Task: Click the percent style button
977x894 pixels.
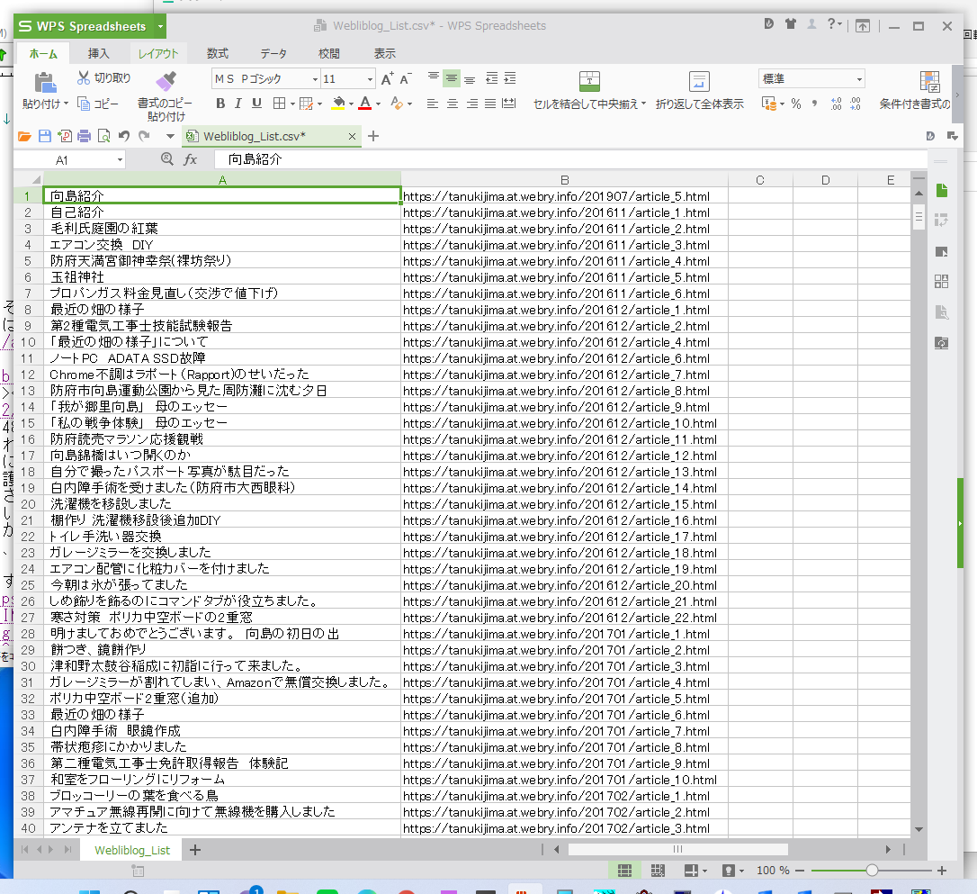Action: coord(795,104)
